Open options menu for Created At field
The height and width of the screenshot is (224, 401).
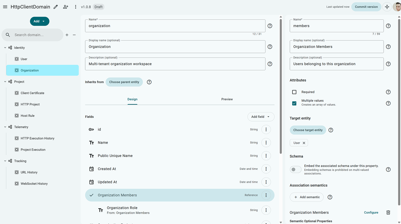click(x=266, y=169)
